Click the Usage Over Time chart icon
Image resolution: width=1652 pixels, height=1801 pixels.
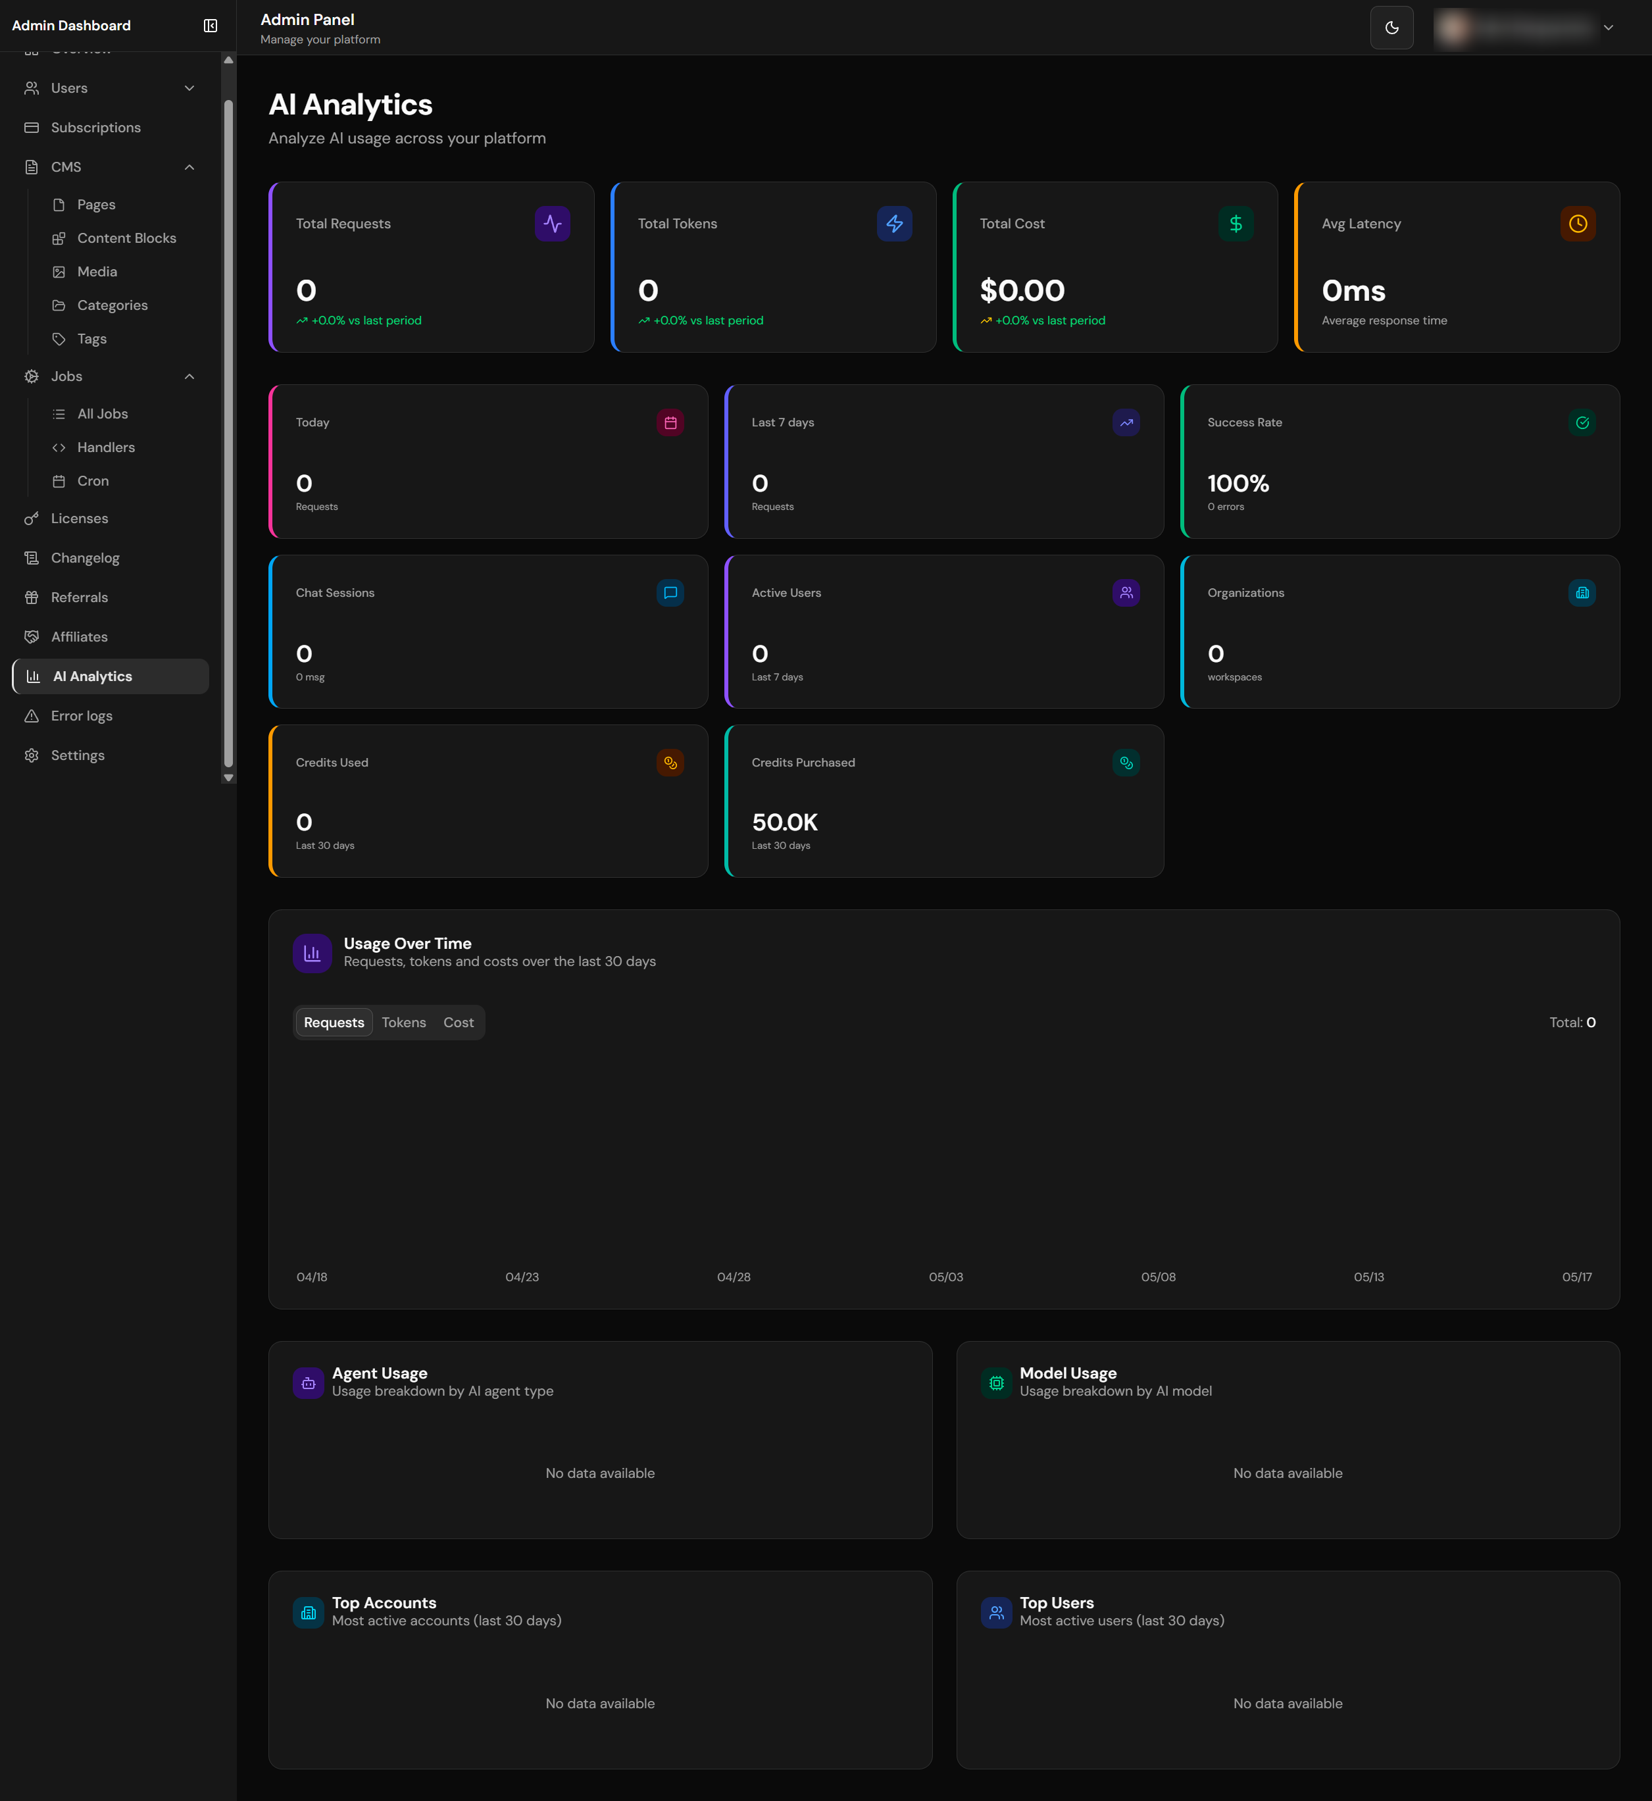(312, 953)
